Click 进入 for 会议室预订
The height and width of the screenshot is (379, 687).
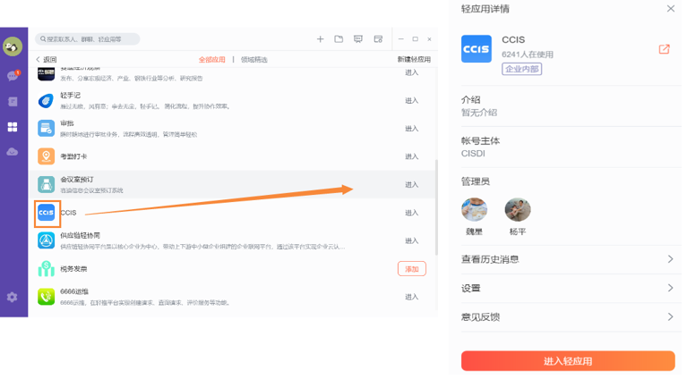click(x=411, y=184)
